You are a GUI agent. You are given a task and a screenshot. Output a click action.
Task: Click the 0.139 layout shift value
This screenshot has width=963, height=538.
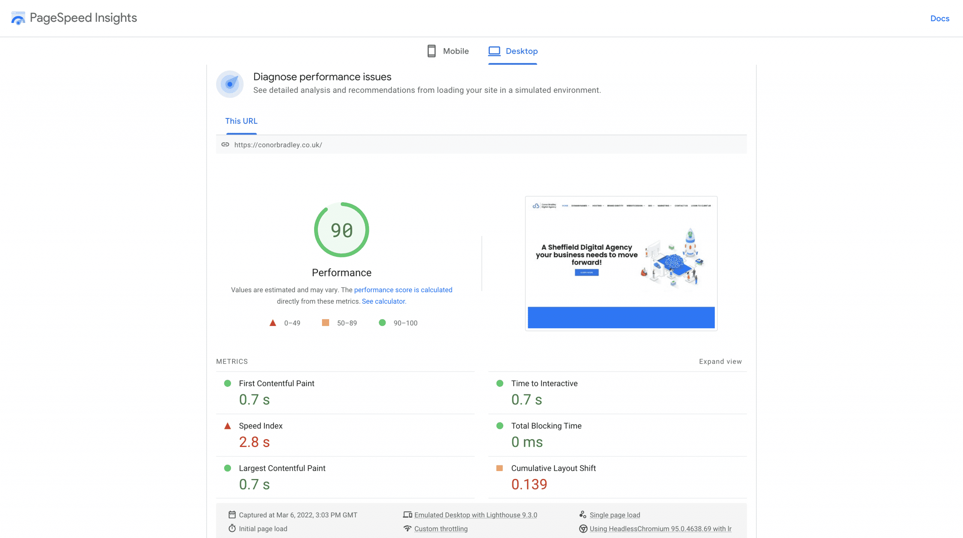click(529, 484)
